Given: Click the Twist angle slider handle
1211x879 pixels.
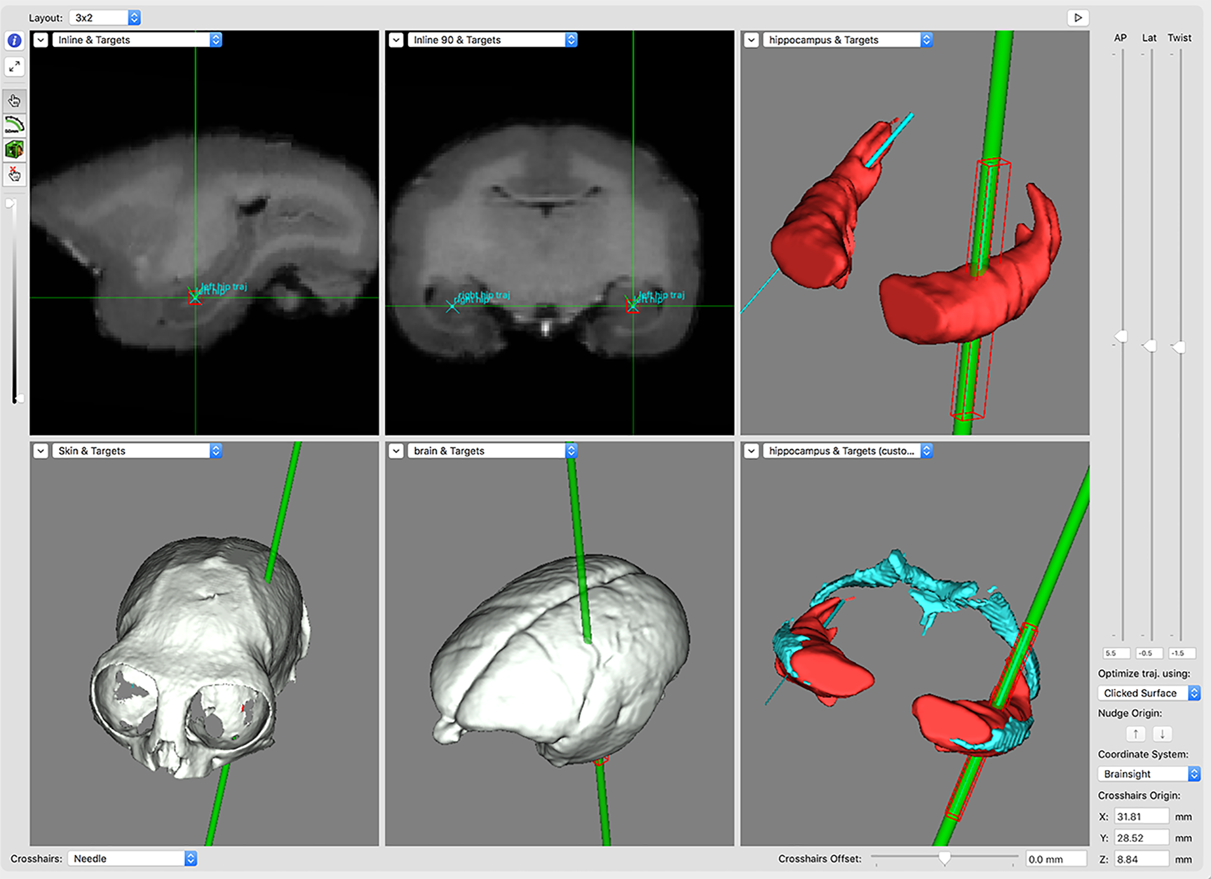Looking at the screenshot, I should (1179, 348).
